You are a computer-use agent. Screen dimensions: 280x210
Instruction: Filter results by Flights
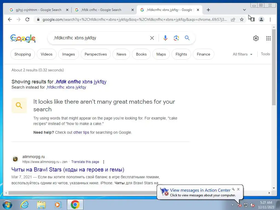181,54
